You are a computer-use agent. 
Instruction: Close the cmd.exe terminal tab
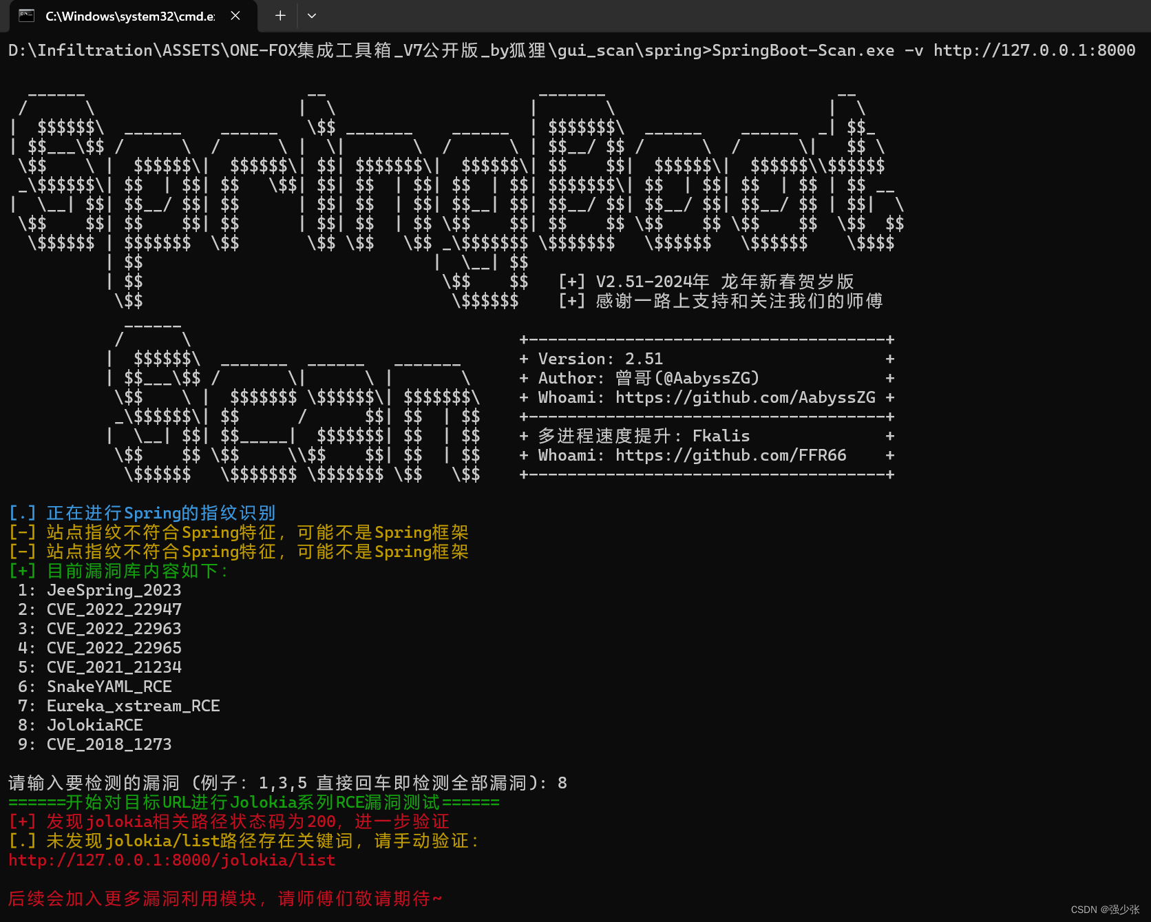coord(235,15)
